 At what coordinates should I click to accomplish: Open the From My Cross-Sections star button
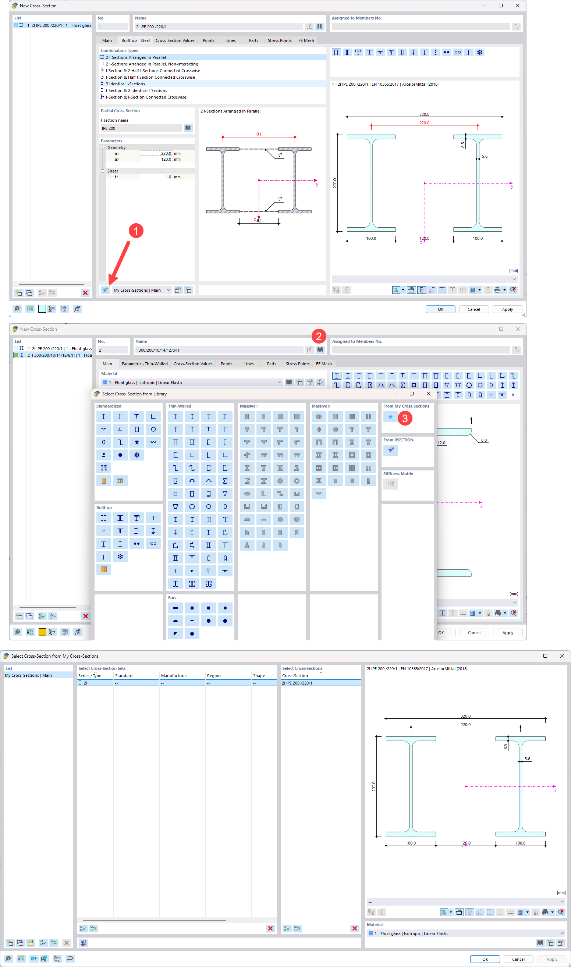coord(390,417)
